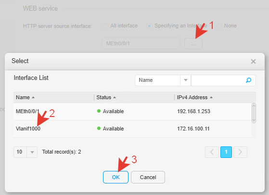Focus the interface search text field

(218, 80)
